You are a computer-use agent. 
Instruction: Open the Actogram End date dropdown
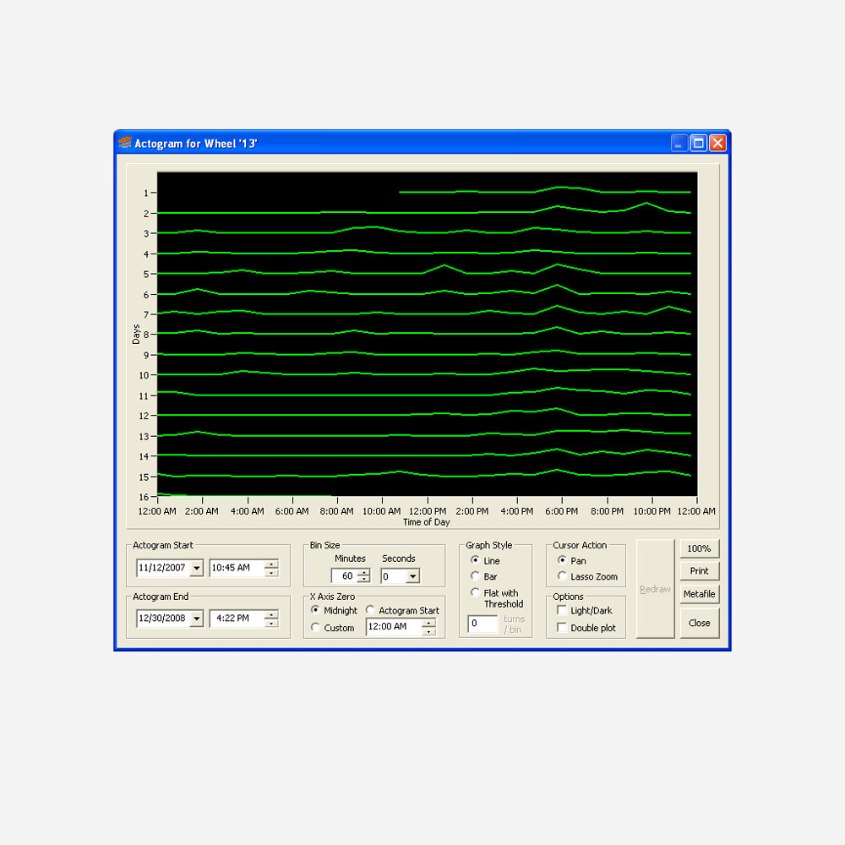pos(197,619)
